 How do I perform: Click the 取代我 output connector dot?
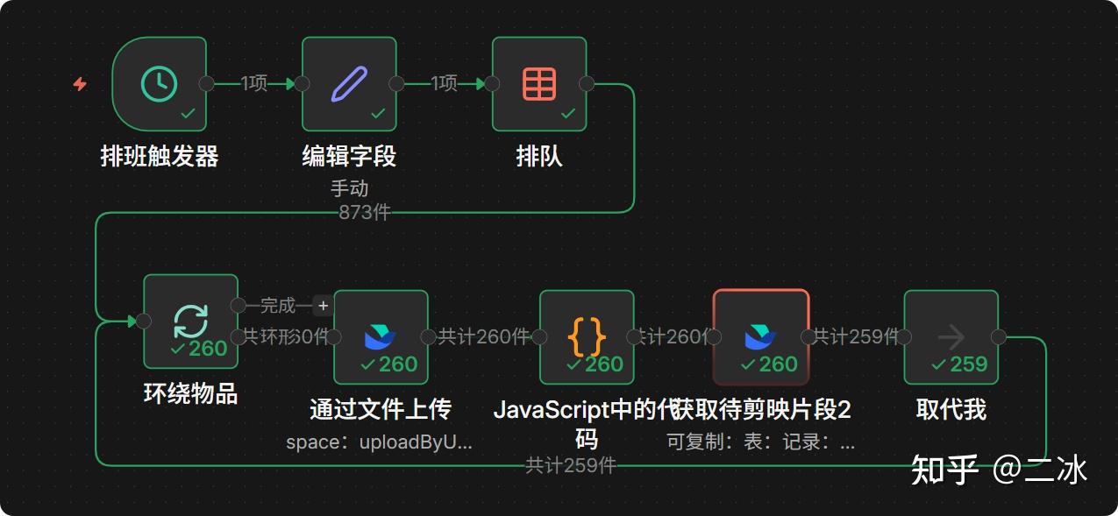(999, 337)
